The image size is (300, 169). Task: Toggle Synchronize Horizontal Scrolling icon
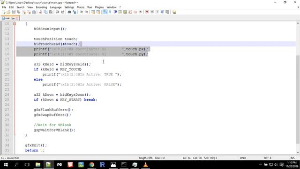click(x=98, y=12)
